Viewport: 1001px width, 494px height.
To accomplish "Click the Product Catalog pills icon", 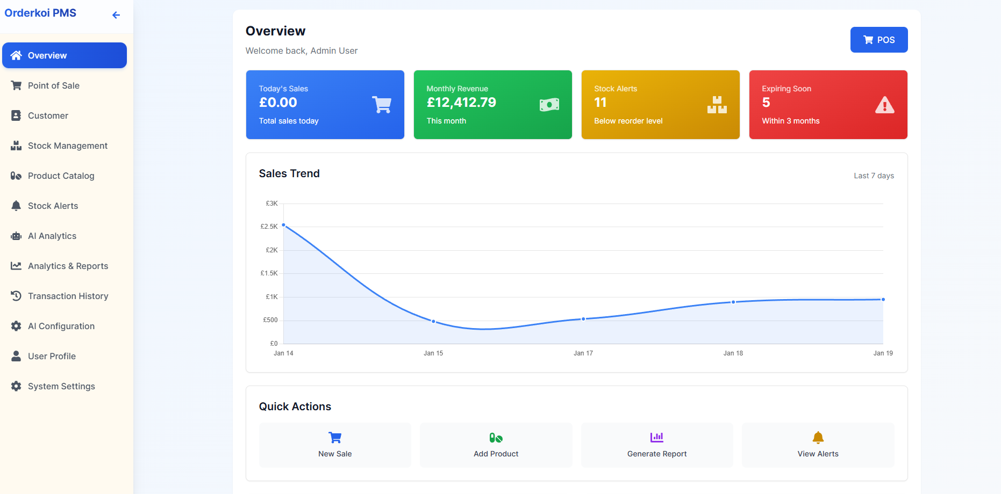I will pyautogui.click(x=16, y=176).
